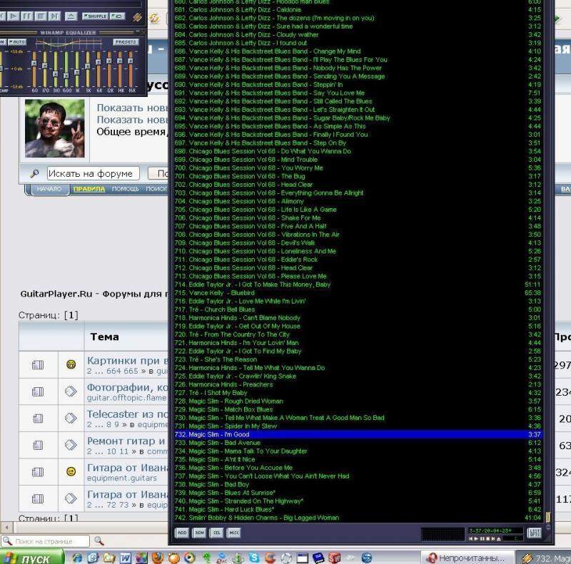The height and width of the screenshot is (564, 571).
Task: Open the НАЧАЛО forum tab
Action: 49,189
